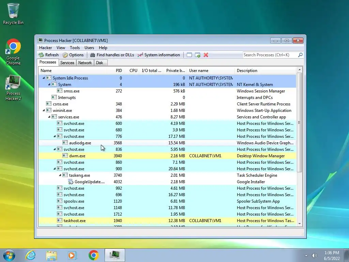
Task: Open Internet Explorer from taskbar
Action: tap(30, 255)
